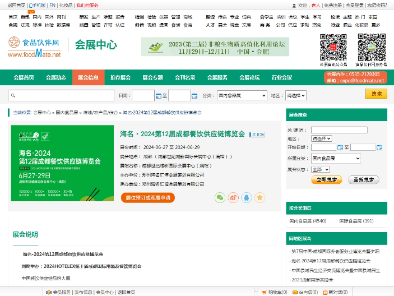The width and height of the screenshot is (394, 296).
Task: Click 国际食品展 (391) category link
Action: (x=356, y=221)
